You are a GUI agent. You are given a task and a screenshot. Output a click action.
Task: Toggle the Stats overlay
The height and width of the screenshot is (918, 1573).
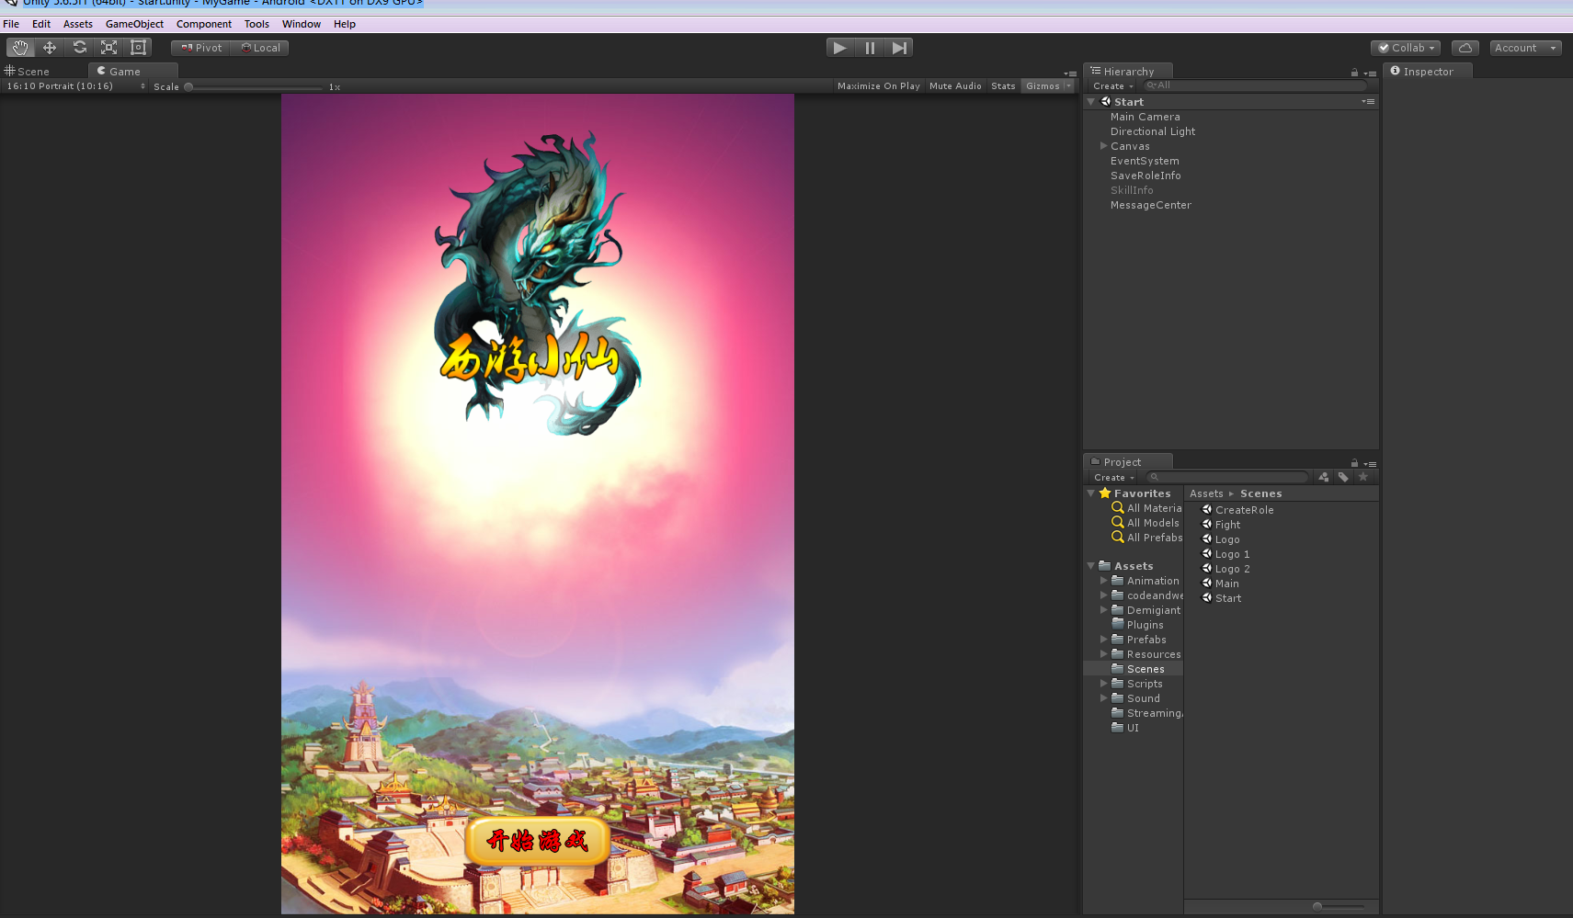(1003, 86)
